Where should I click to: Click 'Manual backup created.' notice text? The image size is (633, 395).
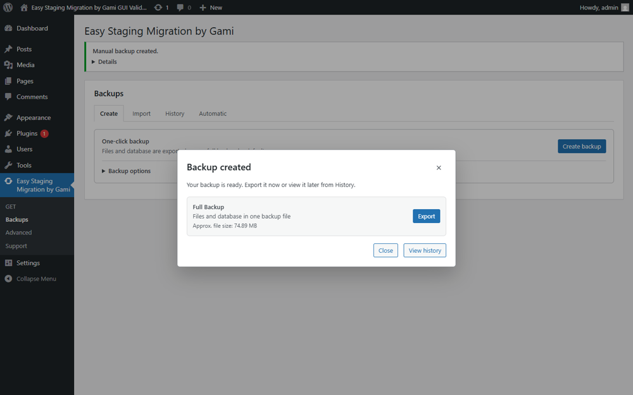coord(125,51)
